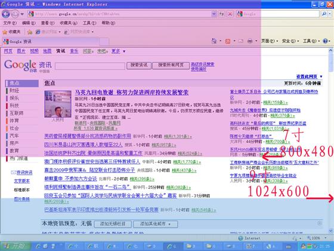Click the Read Mail envelope icon

[241, 41]
